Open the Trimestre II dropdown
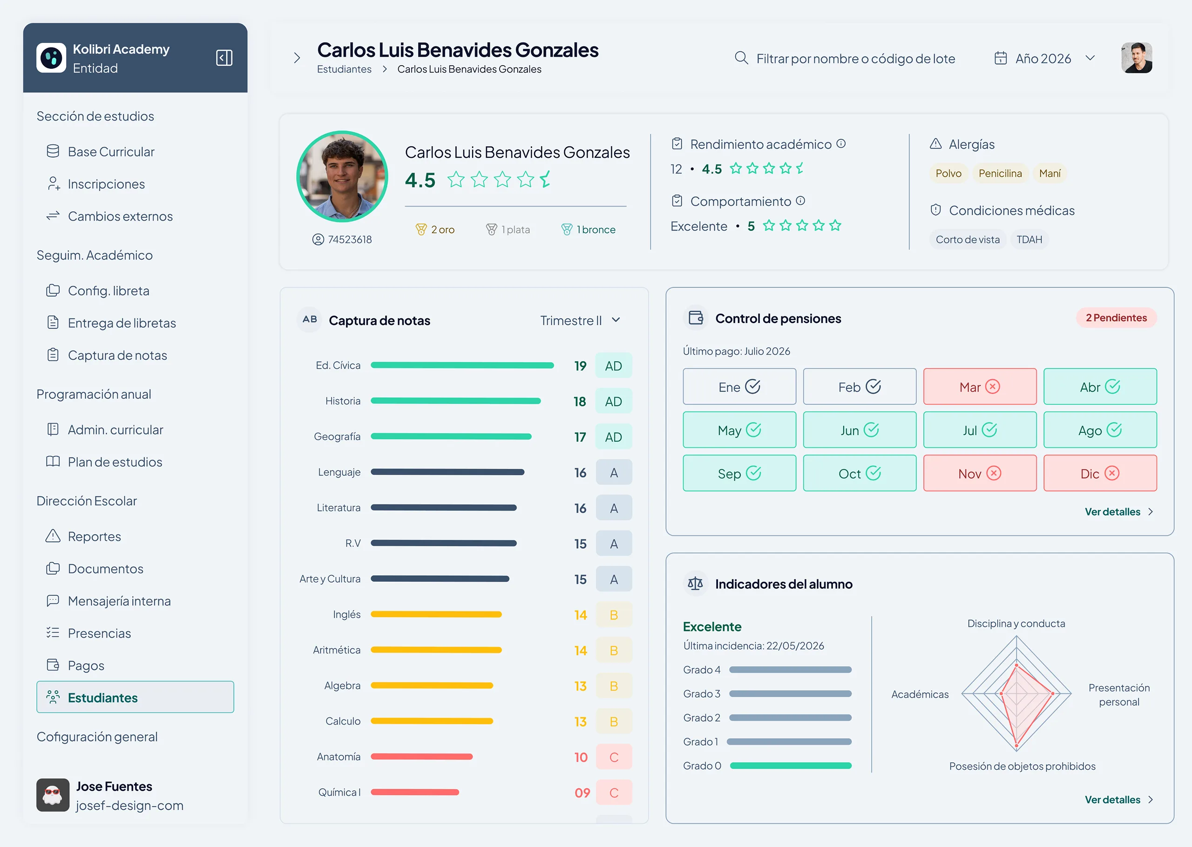The image size is (1192, 847). 580,320
